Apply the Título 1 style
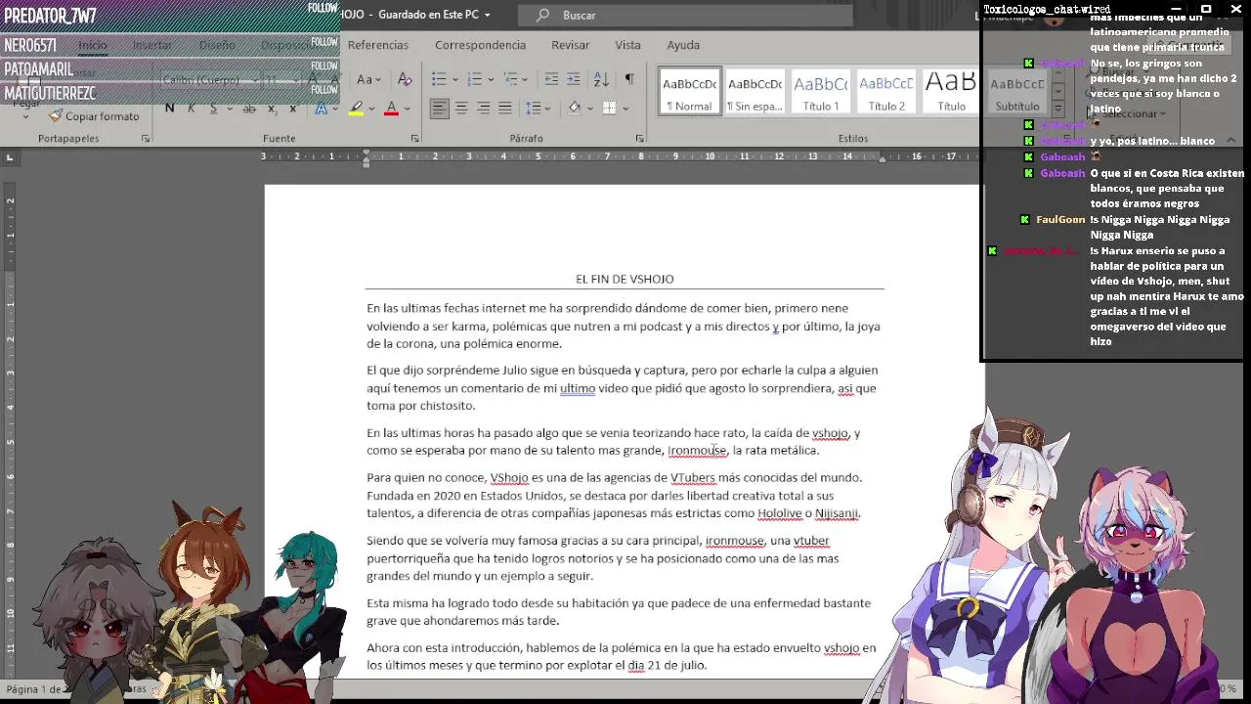 821,92
